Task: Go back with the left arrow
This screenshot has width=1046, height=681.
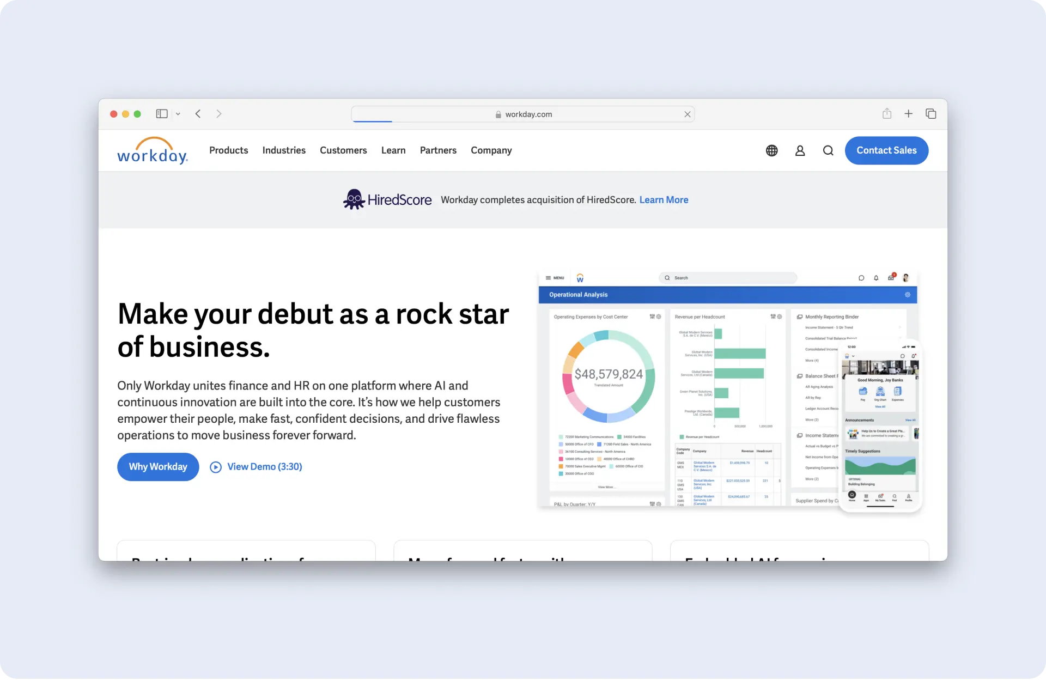Action: pos(198,114)
